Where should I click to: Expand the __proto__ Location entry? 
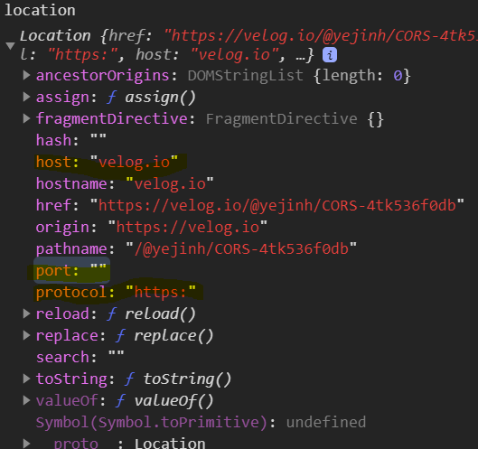tap(26, 444)
